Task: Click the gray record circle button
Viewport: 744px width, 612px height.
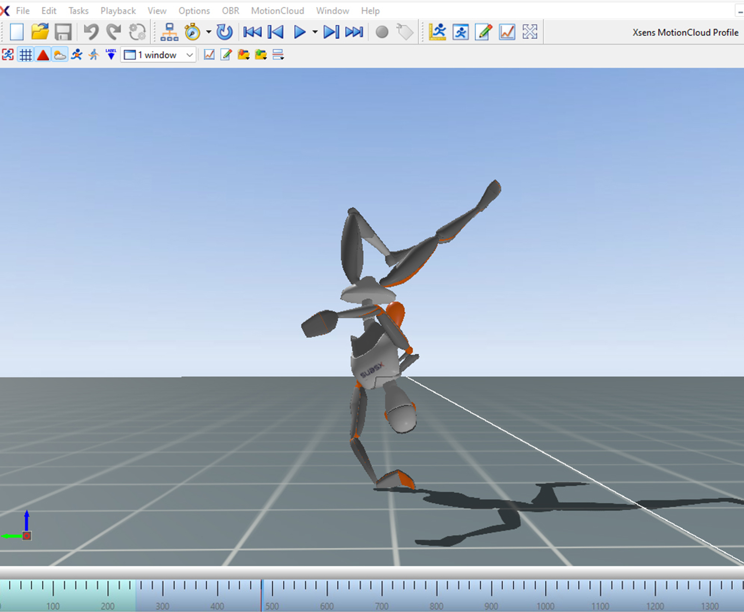Action: click(x=382, y=32)
